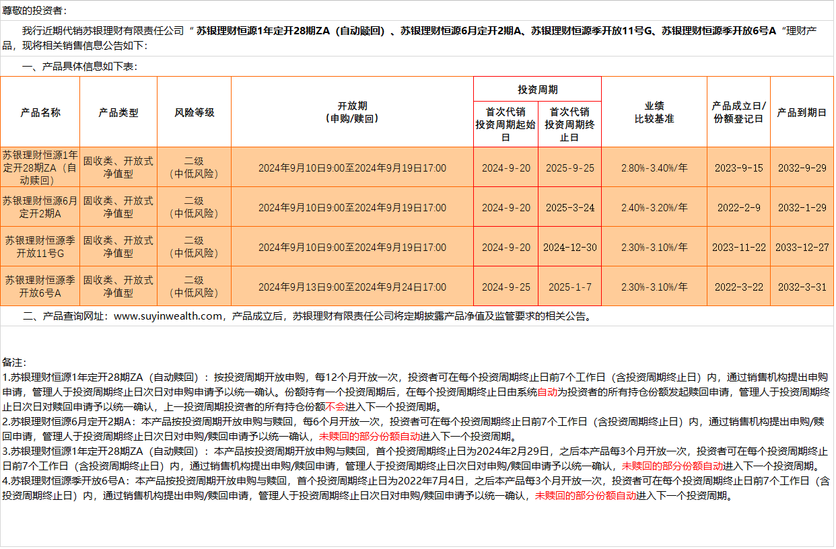
Task: Select cell 苏银理财恒源季开放6号A in table
Action: click(40, 287)
